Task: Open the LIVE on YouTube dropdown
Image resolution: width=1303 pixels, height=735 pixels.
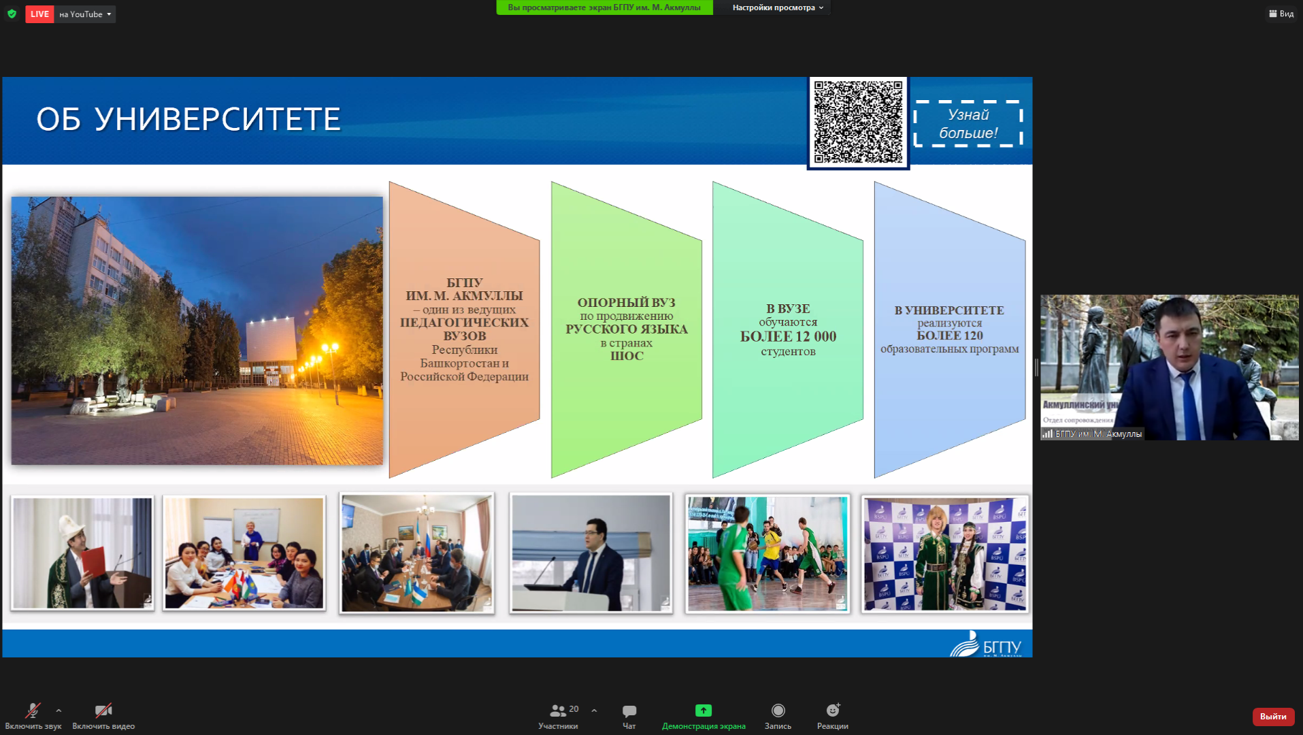Action: coord(85,14)
